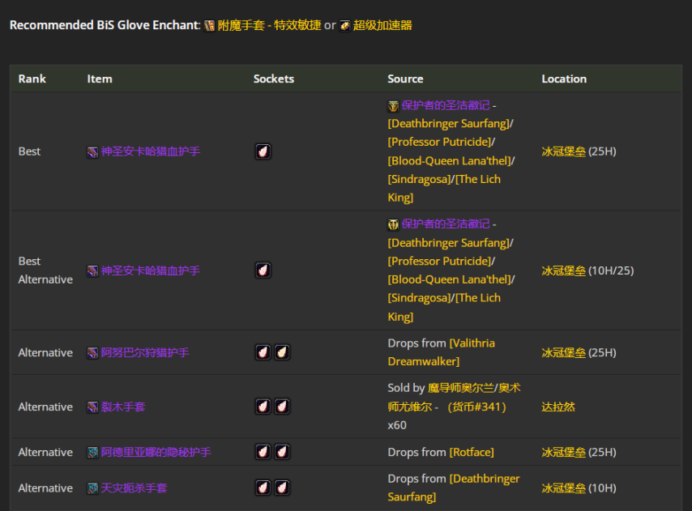Image resolution: width=692 pixels, height=511 pixels.
Task: Click the item icon beside 阿德里亚娜的隐秘护手
Action: point(92,453)
